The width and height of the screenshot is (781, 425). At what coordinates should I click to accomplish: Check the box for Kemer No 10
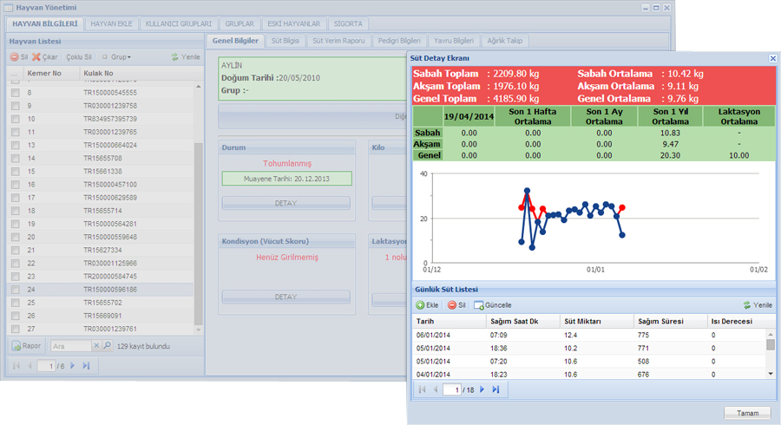pos(16,119)
